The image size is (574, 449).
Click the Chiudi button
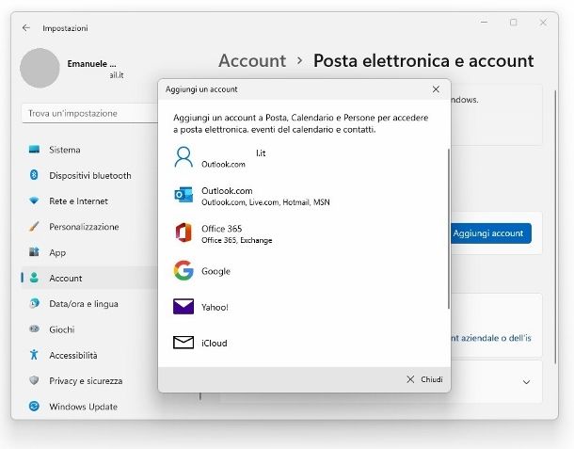pos(424,379)
